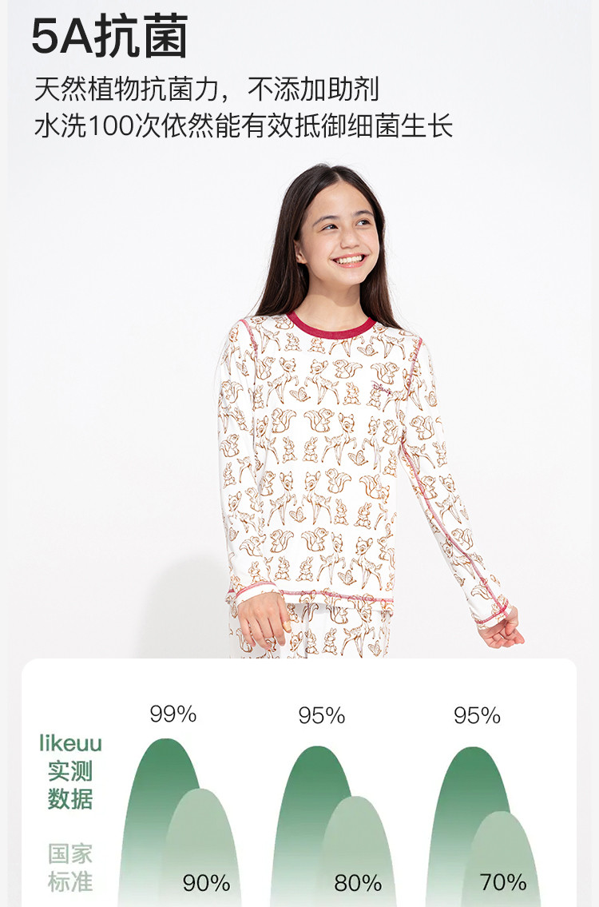Click the 70% national standard value
599x907 pixels.
(x=503, y=882)
